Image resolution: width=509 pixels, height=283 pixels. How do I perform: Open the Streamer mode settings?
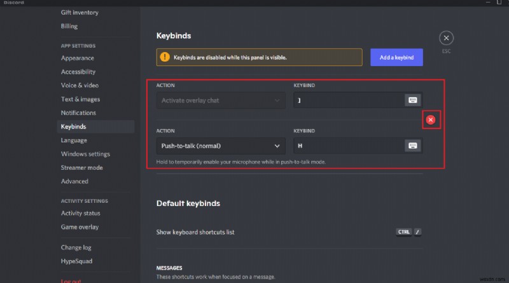click(x=81, y=168)
